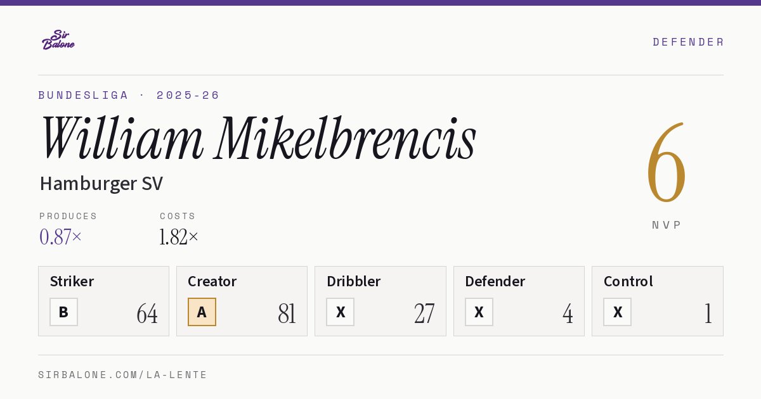The height and width of the screenshot is (399, 761).
Task: Select the B grade badge under Striker
Action: tap(63, 312)
